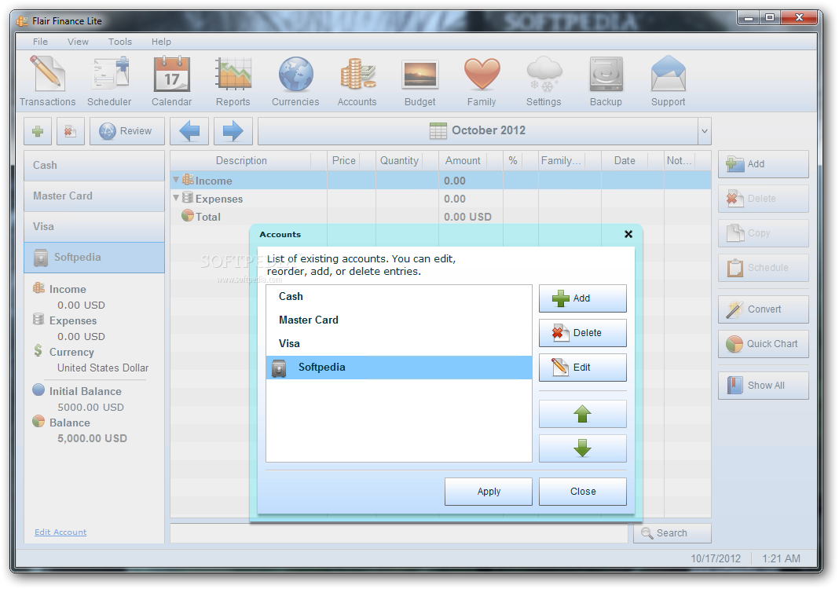Click the Edit Account link

[60, 532]
